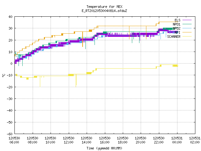Click the x-axis label 120530 14:00
This screenshot has width=201, height=151.
tap(87, 140)
